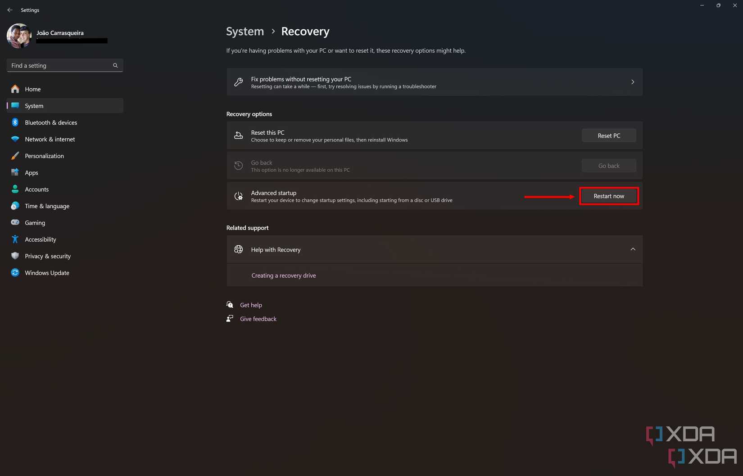Click the wrench troubleshoot icon
The image size is (743, 476).
tap(239, 82)
